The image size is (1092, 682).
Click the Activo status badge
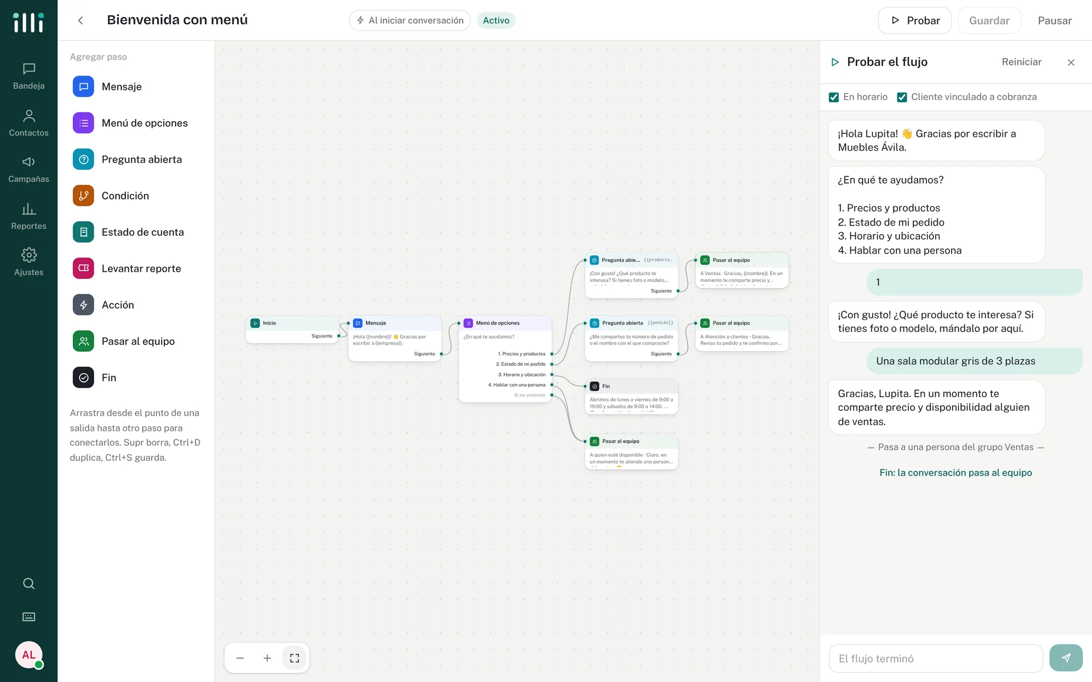point(496,20)
